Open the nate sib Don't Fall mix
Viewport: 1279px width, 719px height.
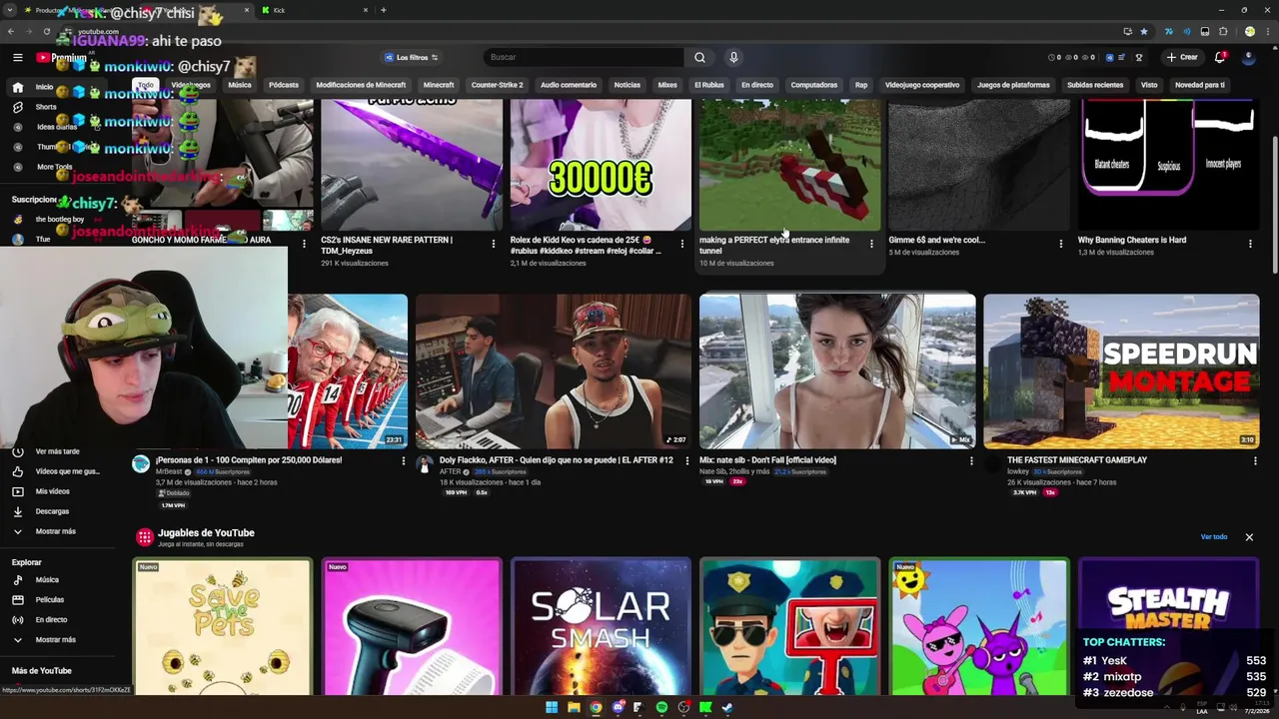[837, 371]
